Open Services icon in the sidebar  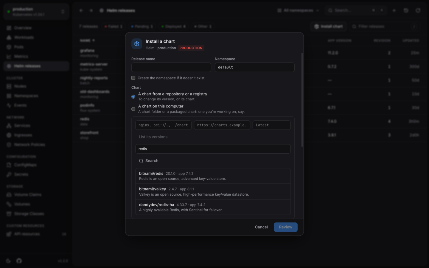point(9,126)
